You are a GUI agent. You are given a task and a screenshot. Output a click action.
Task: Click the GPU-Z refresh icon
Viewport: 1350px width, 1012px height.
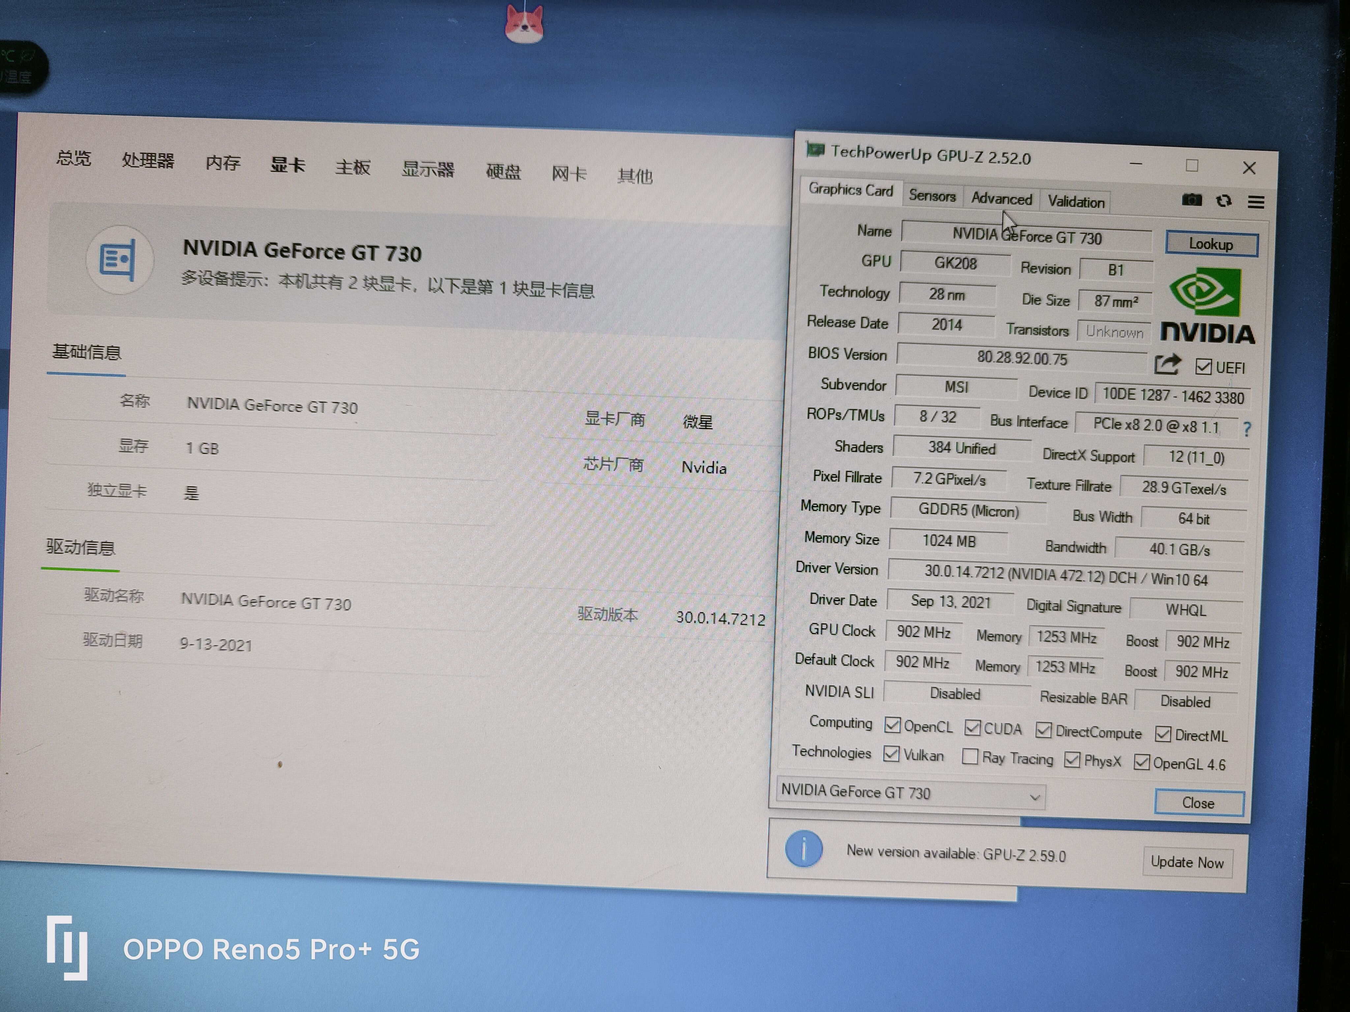coord(1224,201)
